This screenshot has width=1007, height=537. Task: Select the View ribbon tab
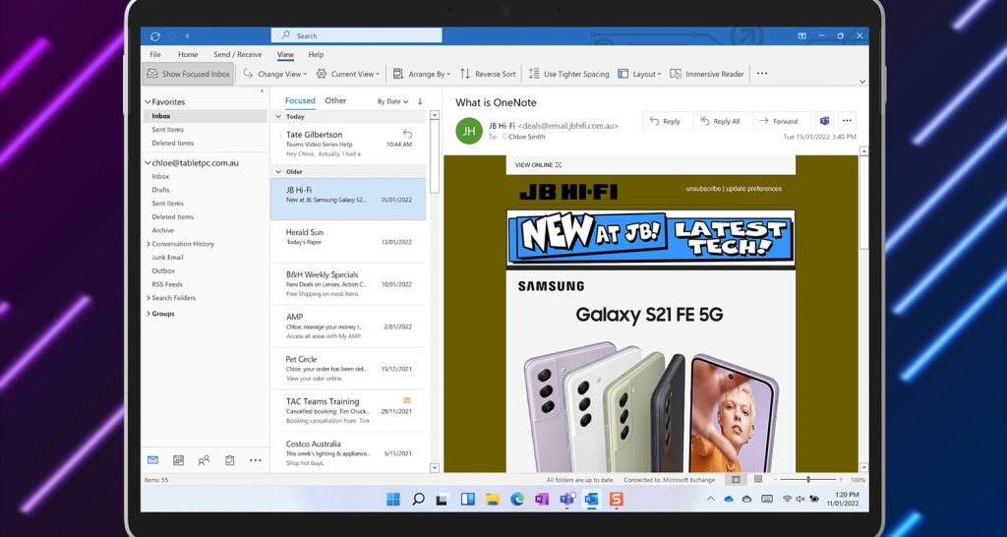click(x=286, y=55)
